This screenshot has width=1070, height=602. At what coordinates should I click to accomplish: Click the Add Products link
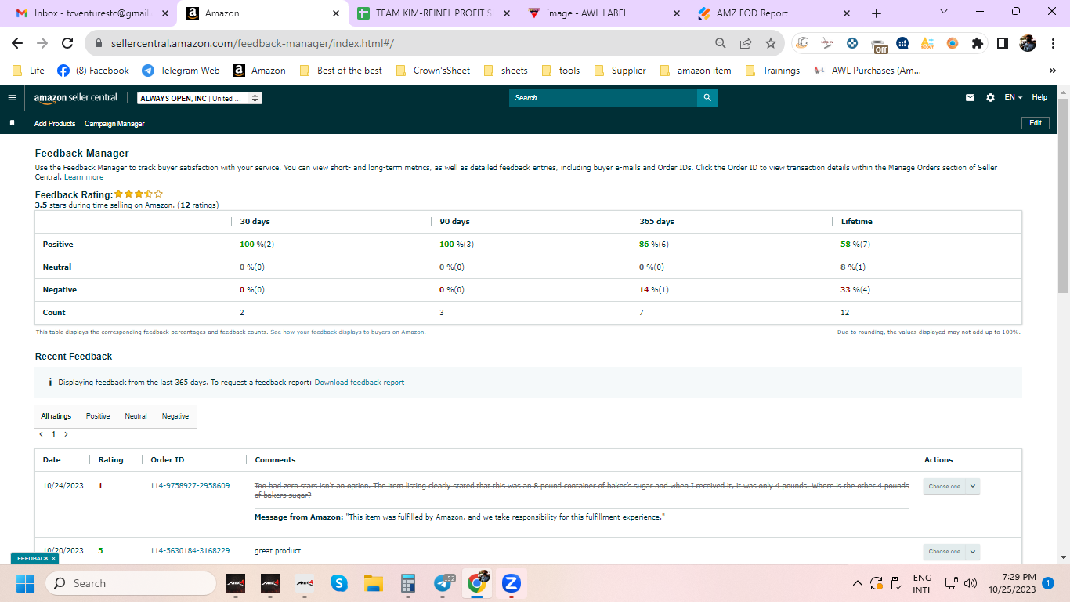pos(55,124)
